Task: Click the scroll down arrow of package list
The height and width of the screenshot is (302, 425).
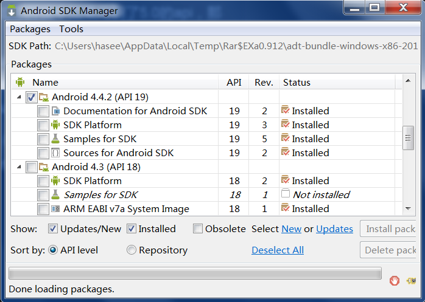Action: (x=408, y=208)
